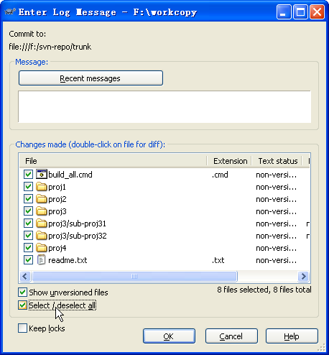This screenshot has width=329, height=355.
Task: Sort by the Text status column header
Action: (277, 161)
